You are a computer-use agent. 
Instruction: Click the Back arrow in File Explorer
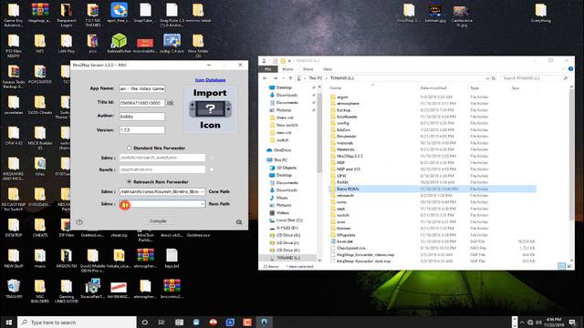(x=266, y=78)
